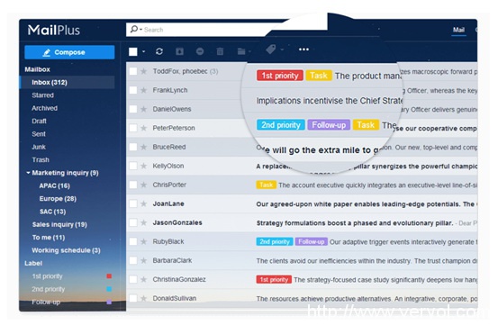The width and height of the screenshot is (498, 325).
Task: Switch to the Mail tab
Action: [x=458, y=30]
